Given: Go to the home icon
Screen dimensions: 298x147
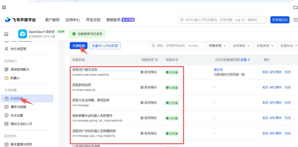Looking at the screenshot, I should point(6,34).
